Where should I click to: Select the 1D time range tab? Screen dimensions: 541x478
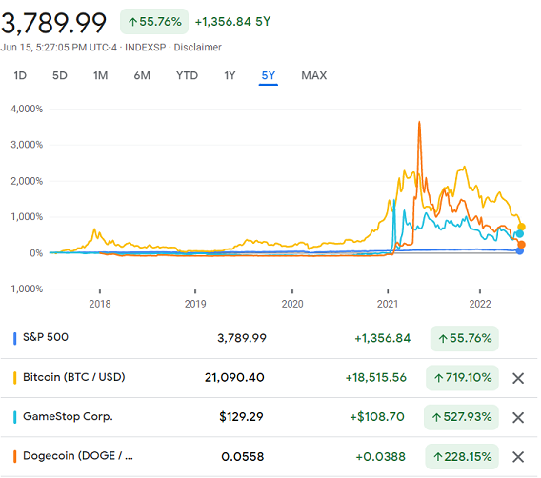tap(20, 75)
